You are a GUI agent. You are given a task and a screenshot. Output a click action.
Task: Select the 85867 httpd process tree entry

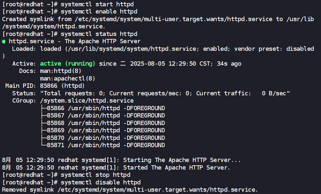coord(106,115)
